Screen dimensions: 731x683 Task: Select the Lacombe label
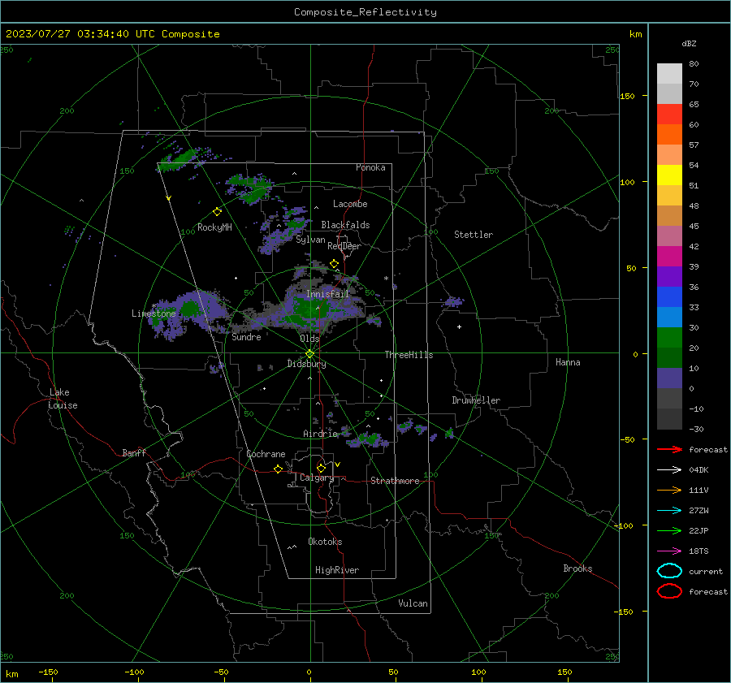(350, 204)
